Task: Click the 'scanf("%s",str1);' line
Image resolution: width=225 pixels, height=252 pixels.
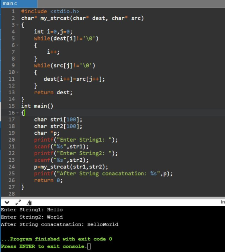Action: (x=61, y=146)
